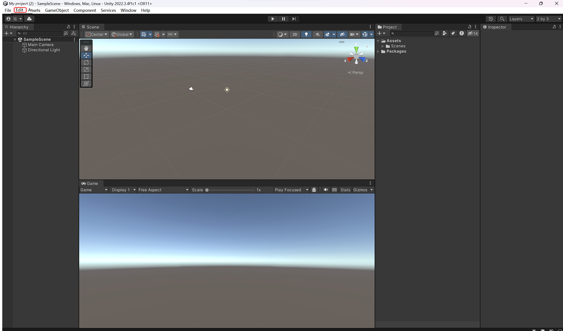The width and height of the screenshot is (563, 331).
Task: Toggle scene lighting bulb button
Action: pos(306,34)
